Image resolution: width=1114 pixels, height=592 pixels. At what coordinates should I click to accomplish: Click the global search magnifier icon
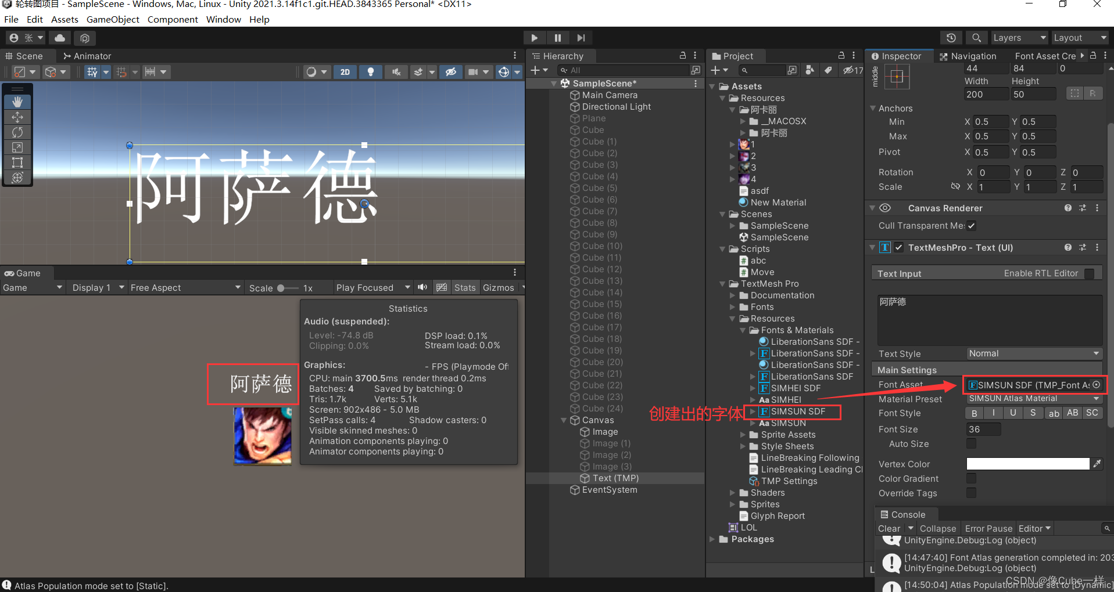pos(977,38)
